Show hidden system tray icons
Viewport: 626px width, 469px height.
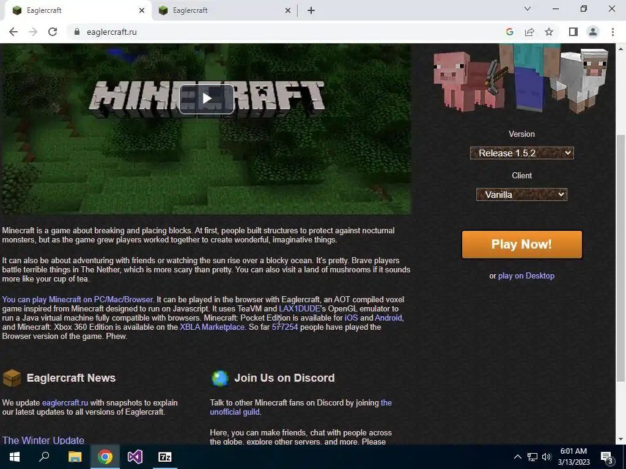(x=517, y=457)
